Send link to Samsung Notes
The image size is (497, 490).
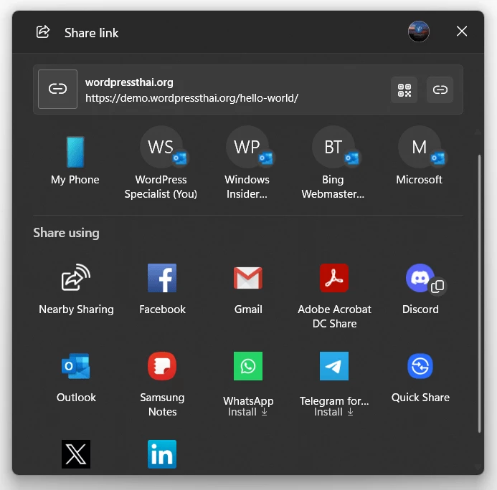[x=162, y=384]
